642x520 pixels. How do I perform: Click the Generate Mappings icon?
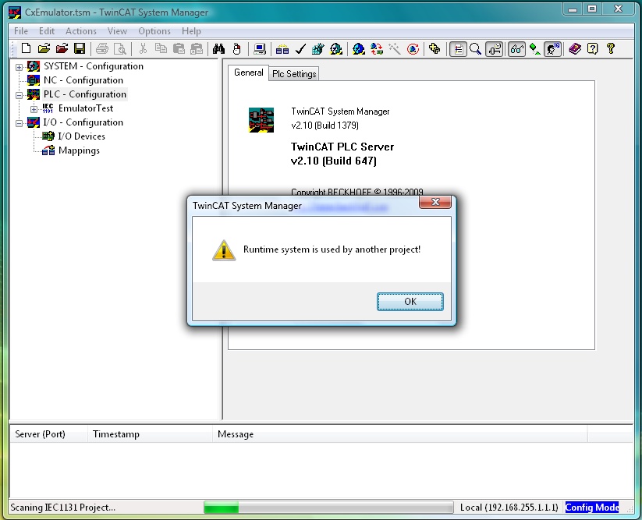point(282,49)
